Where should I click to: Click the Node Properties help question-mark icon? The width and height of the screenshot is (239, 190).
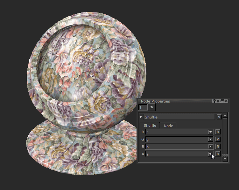coord(214,101)
